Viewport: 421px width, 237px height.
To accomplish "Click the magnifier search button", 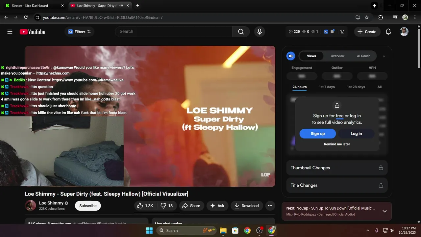I will (241, 32).
